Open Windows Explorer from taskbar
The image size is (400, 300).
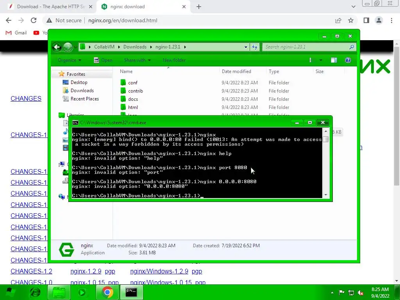pyautogui.click(x=59, y=292)
